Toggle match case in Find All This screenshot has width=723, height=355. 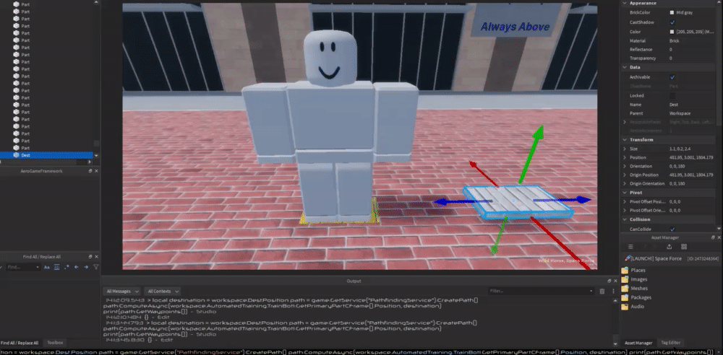tap(46, 267)
